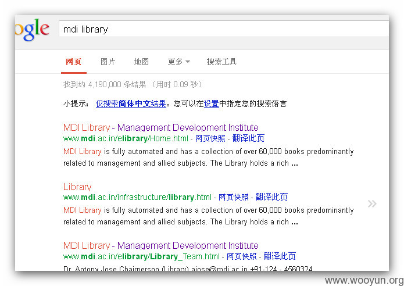Click the result count text 找到约 4,190,000 条结果
This screenshot has height=286, width=404.
[x=105, y=84]
